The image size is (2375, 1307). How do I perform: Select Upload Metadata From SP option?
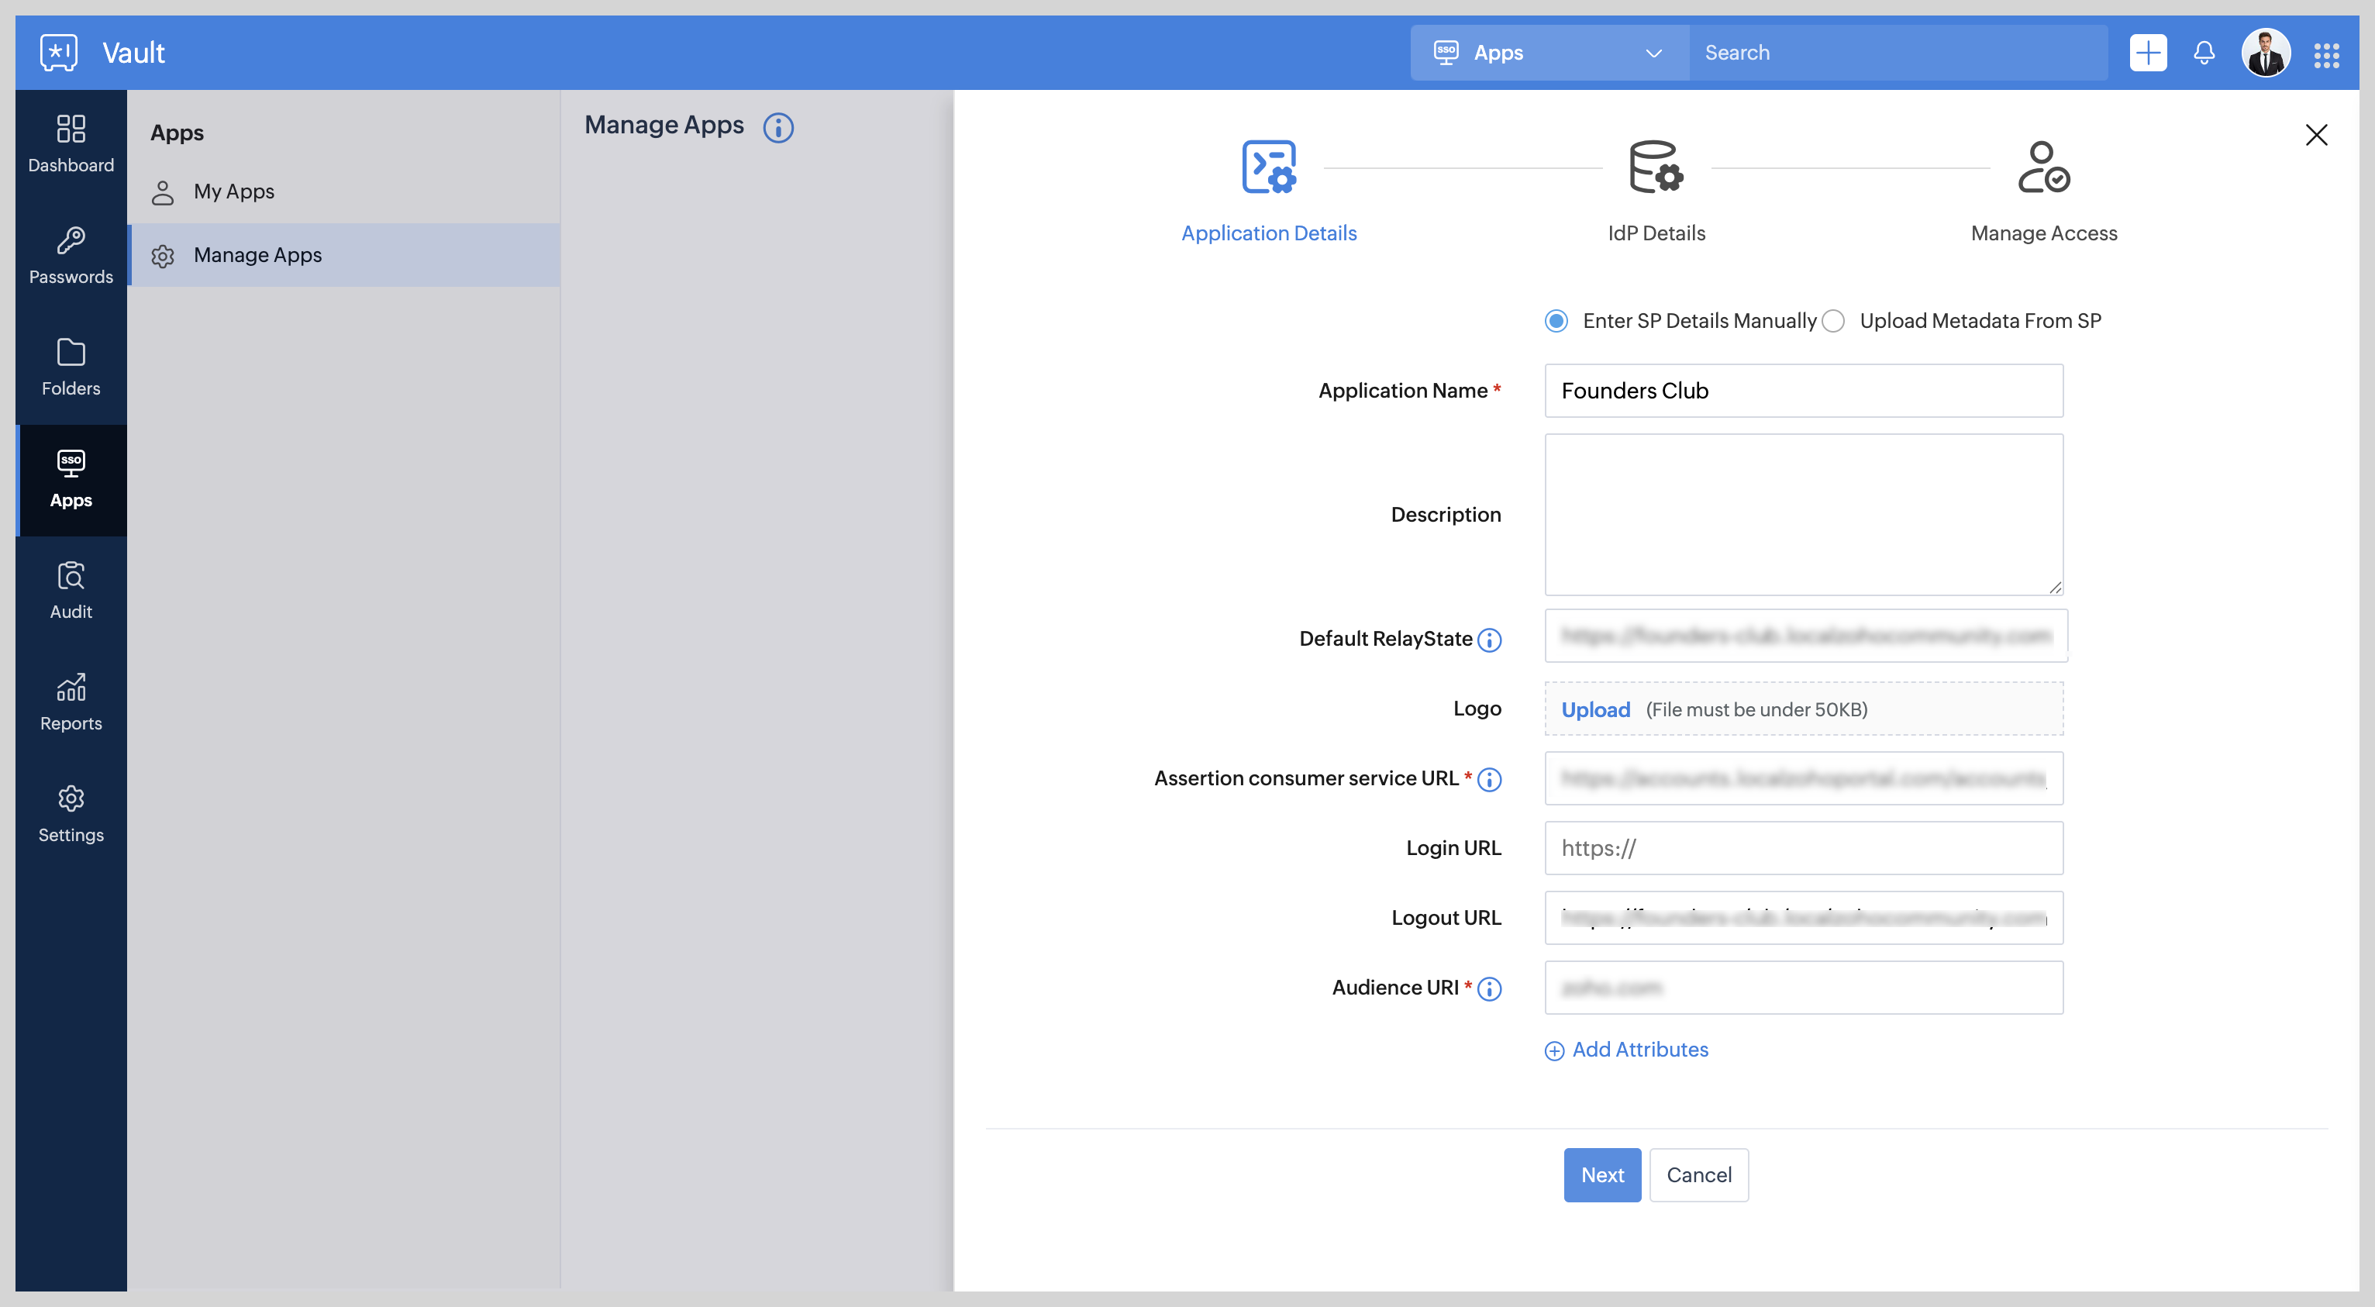[1833, 321]
